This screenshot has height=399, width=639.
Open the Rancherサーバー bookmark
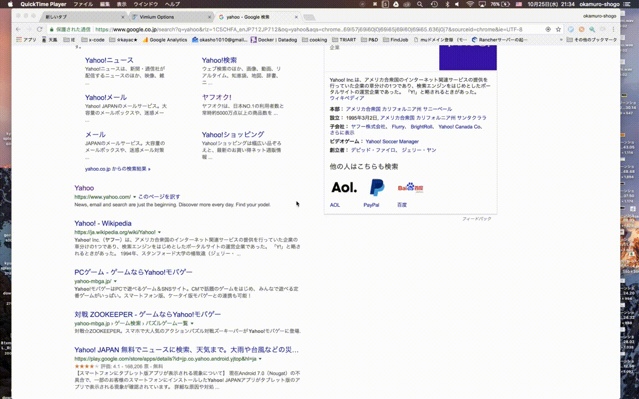(x=500, y=40)
